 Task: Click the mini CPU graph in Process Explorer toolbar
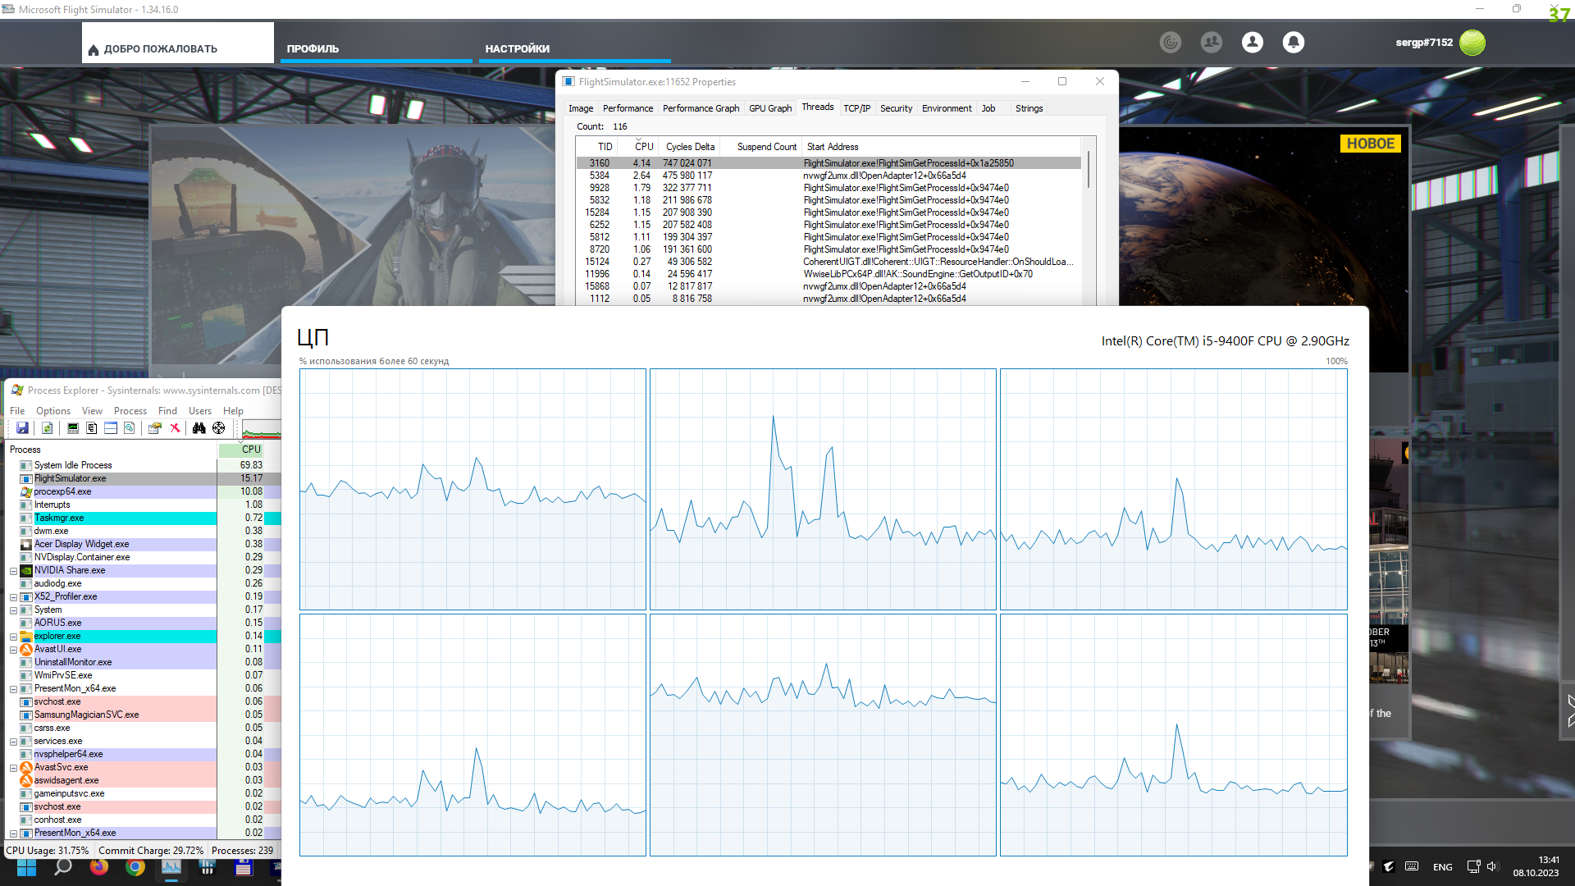[x=262, y=429]
